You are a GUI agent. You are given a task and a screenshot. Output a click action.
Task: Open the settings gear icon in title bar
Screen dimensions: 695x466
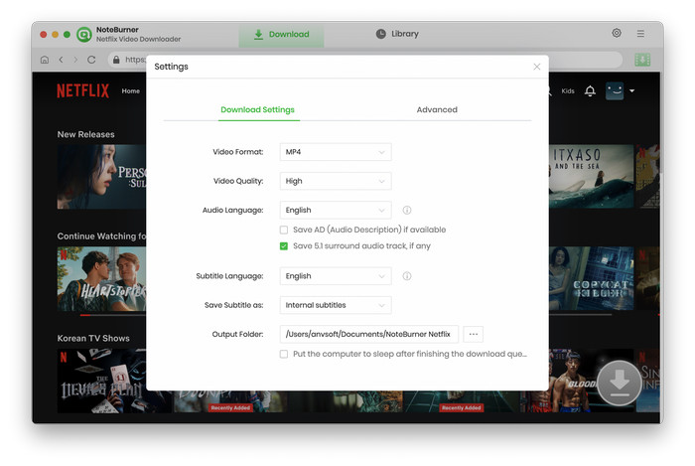tap(617, 33)
